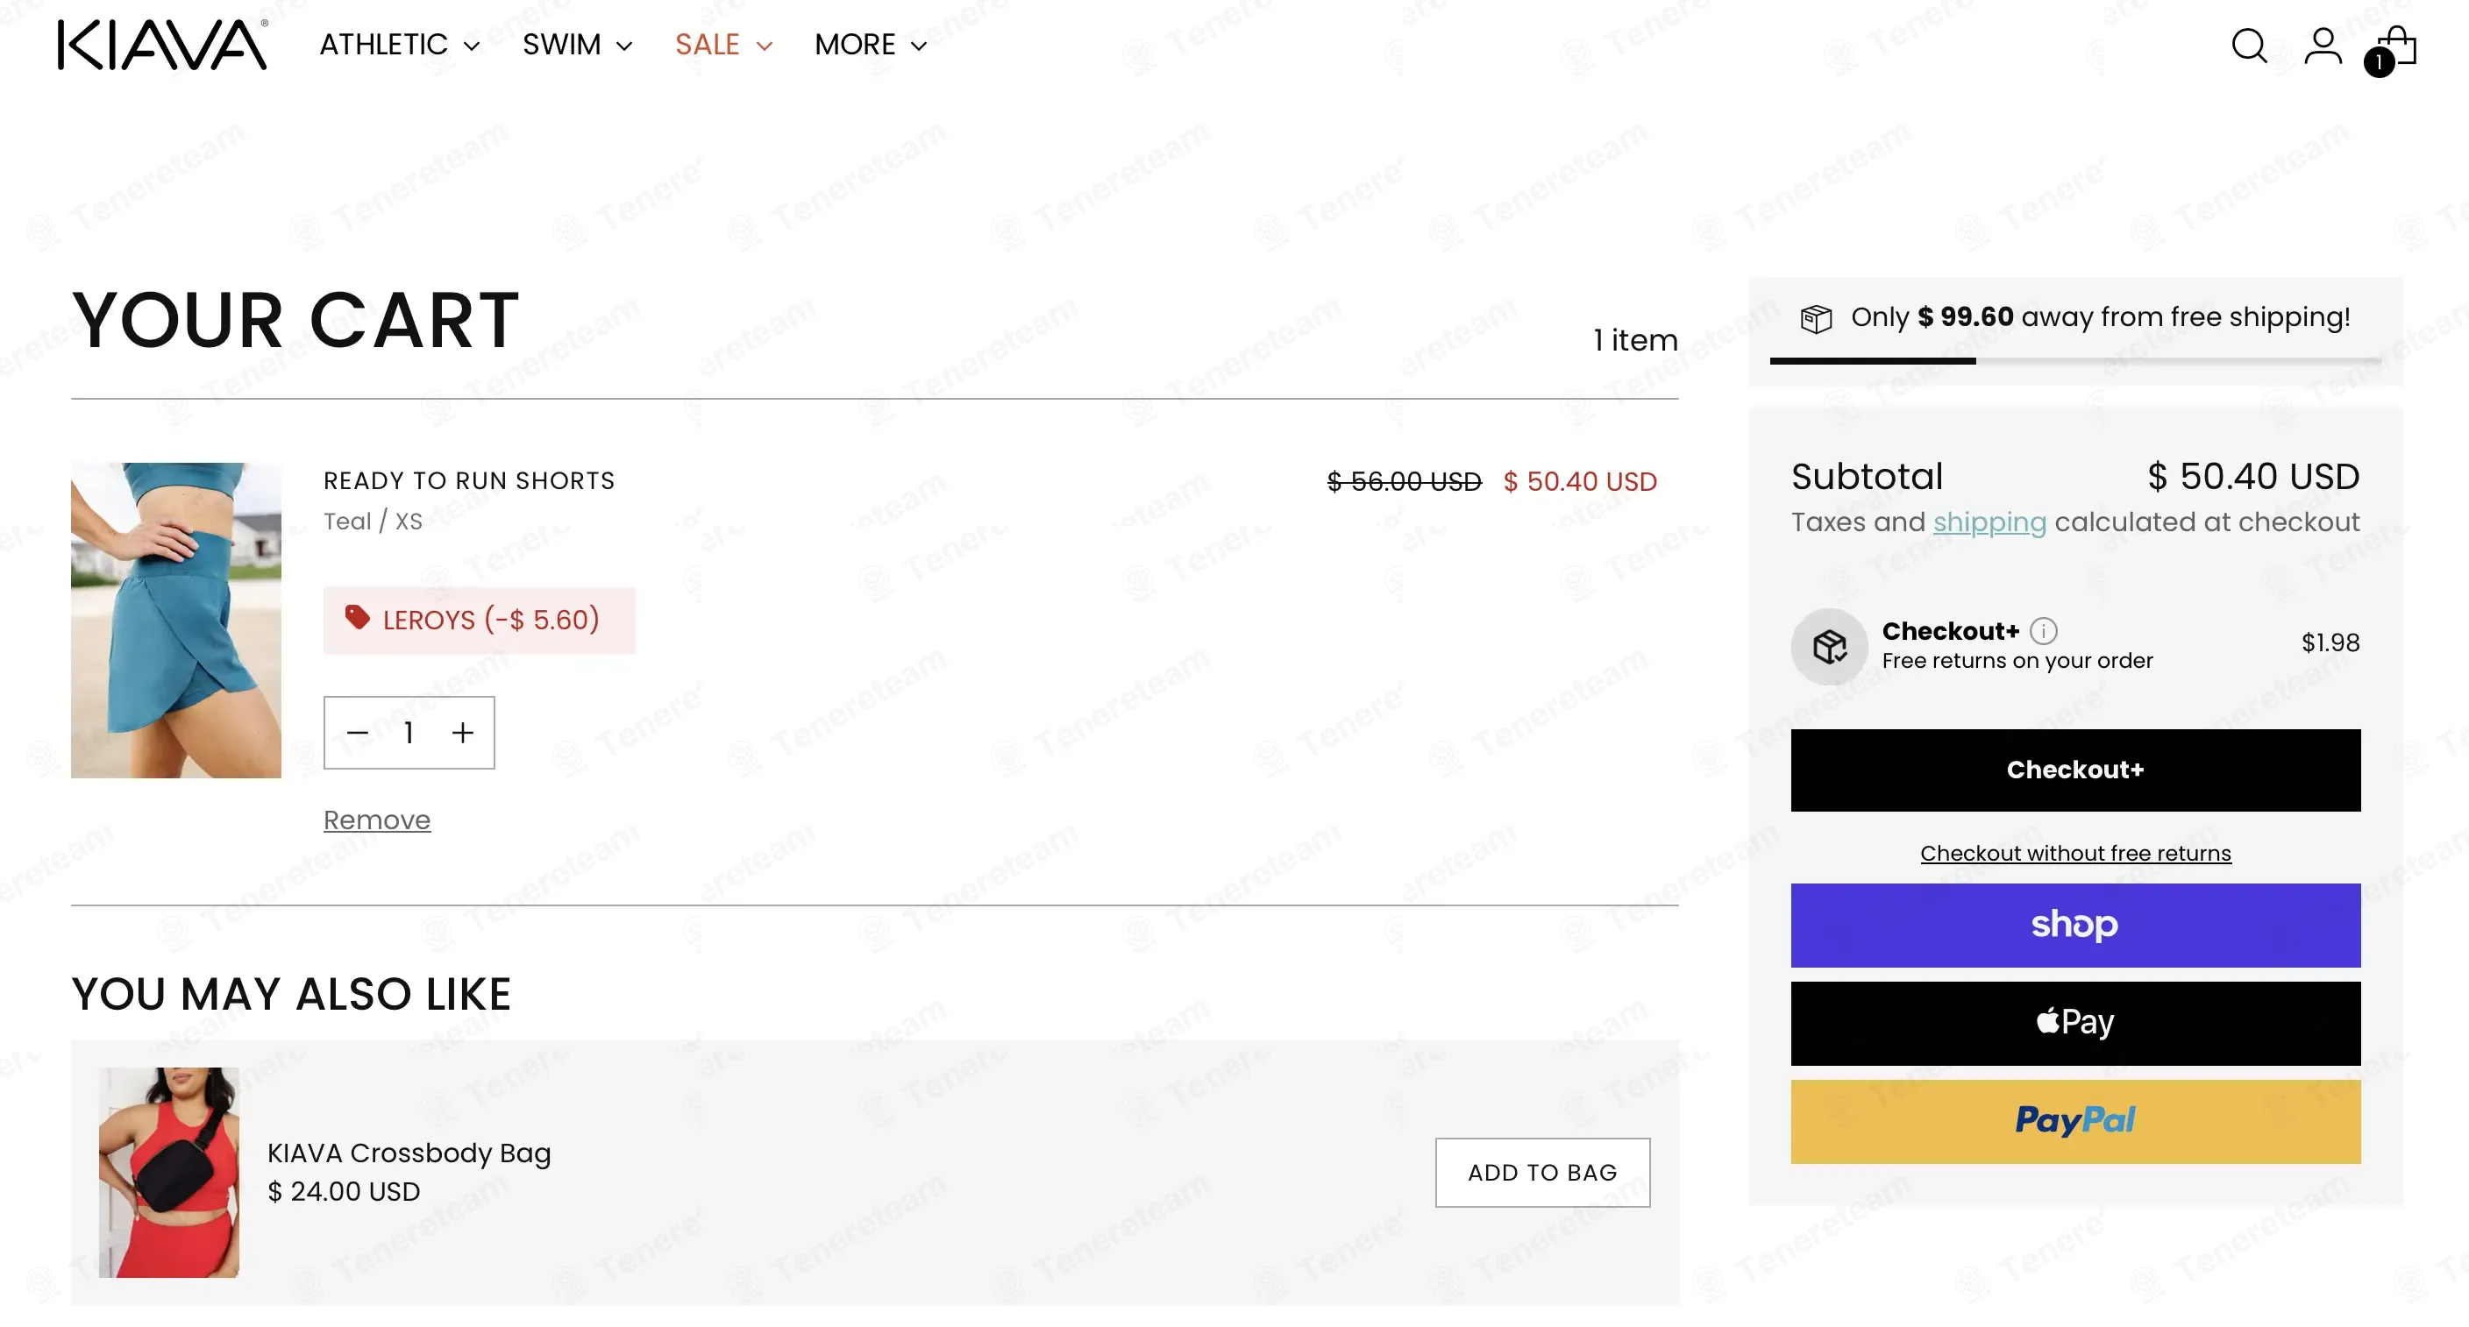This screenshot has height=1327, width=2469.
Task: Click the Checkout+ package icon
Action: tap(1829, 646)
